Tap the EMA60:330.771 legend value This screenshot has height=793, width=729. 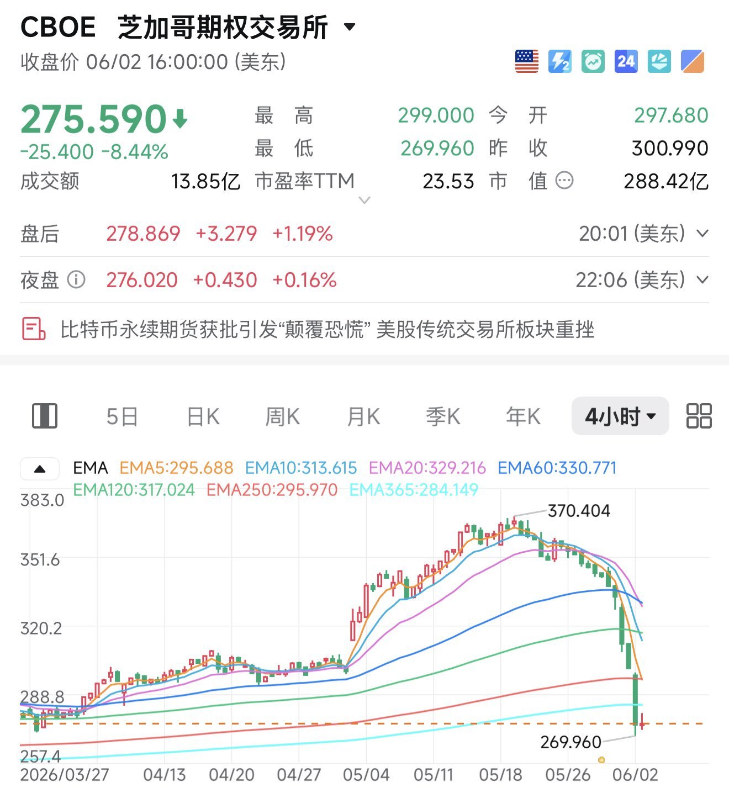557,468
